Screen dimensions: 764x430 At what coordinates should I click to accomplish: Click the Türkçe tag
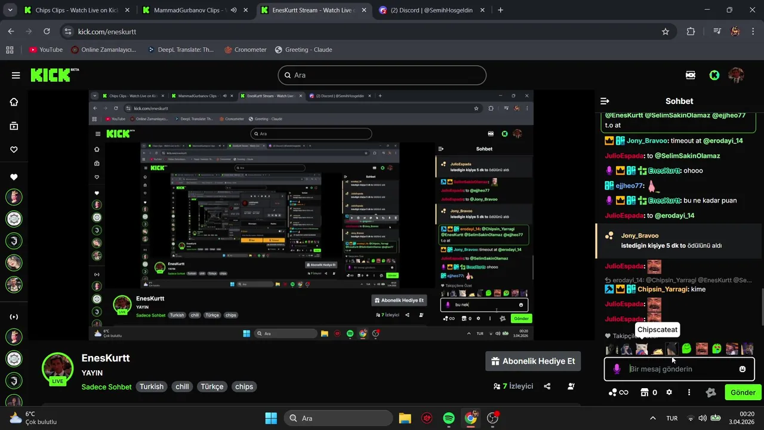pyautogui.click(x=212, y=386)
